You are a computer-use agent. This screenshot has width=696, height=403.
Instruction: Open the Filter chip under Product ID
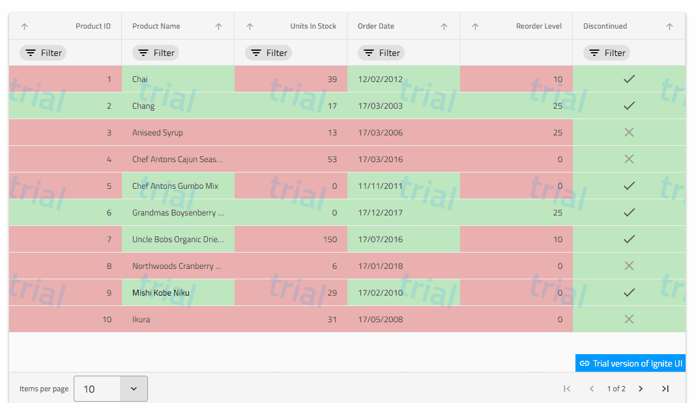pyautogui.click(x=43, y=53)
